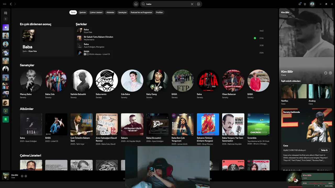335x188 pixels.
Task: Open the three-dots application menu
Action: [x=4, y=4]
